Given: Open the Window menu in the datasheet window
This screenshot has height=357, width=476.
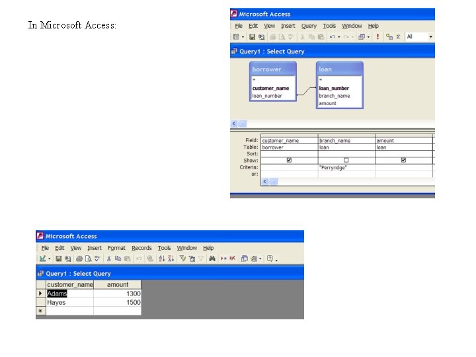Looking at the screenshot, I should pyautogui.click(x=186, y=248).
